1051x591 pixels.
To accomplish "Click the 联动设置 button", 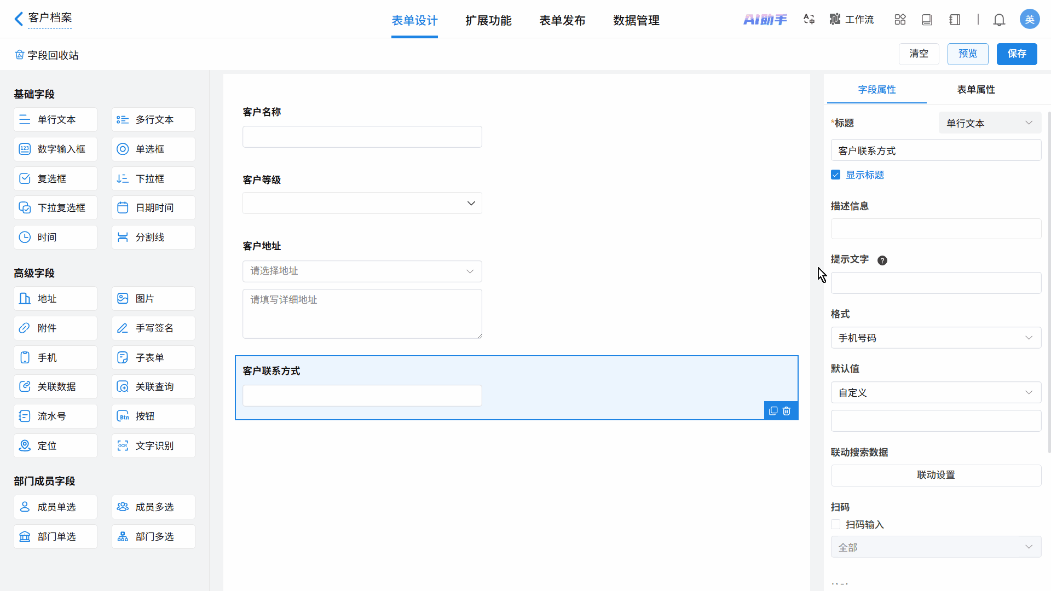I will point(935,475).
